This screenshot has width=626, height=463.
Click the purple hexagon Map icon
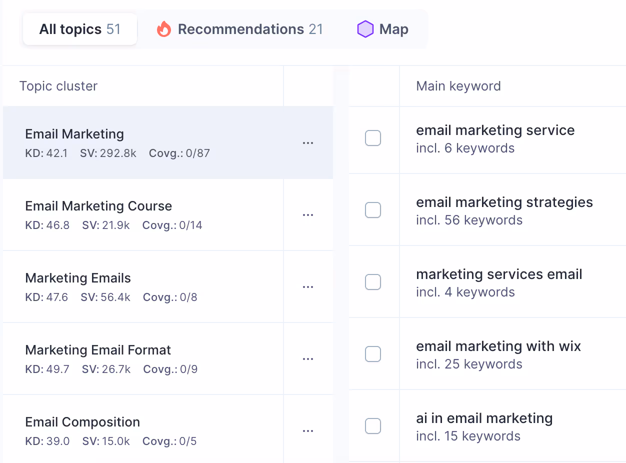365,29
